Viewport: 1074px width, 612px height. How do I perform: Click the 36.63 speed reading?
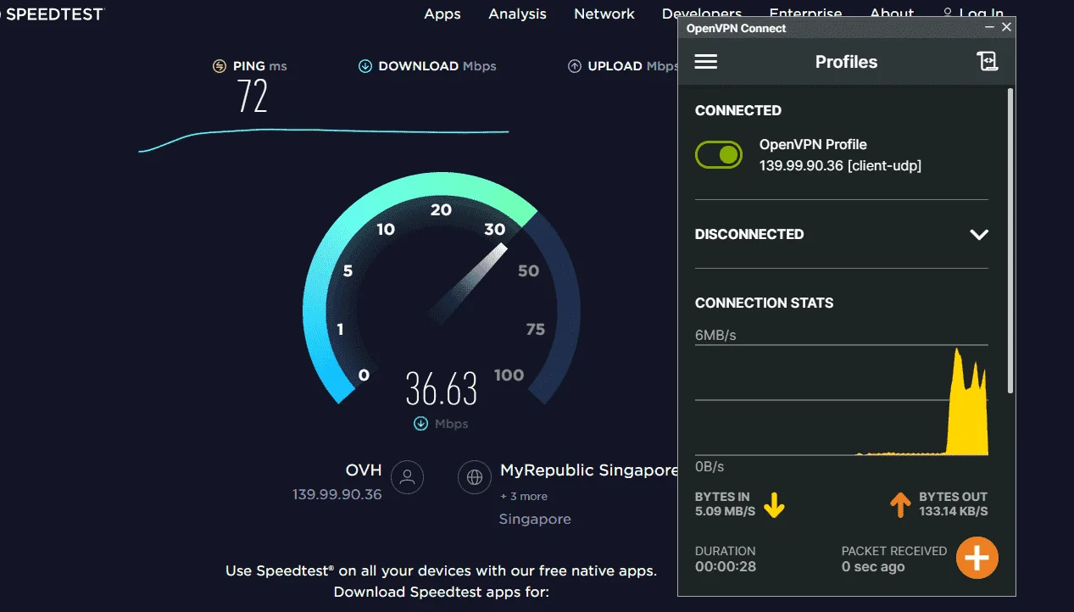(x=442, y=389)
